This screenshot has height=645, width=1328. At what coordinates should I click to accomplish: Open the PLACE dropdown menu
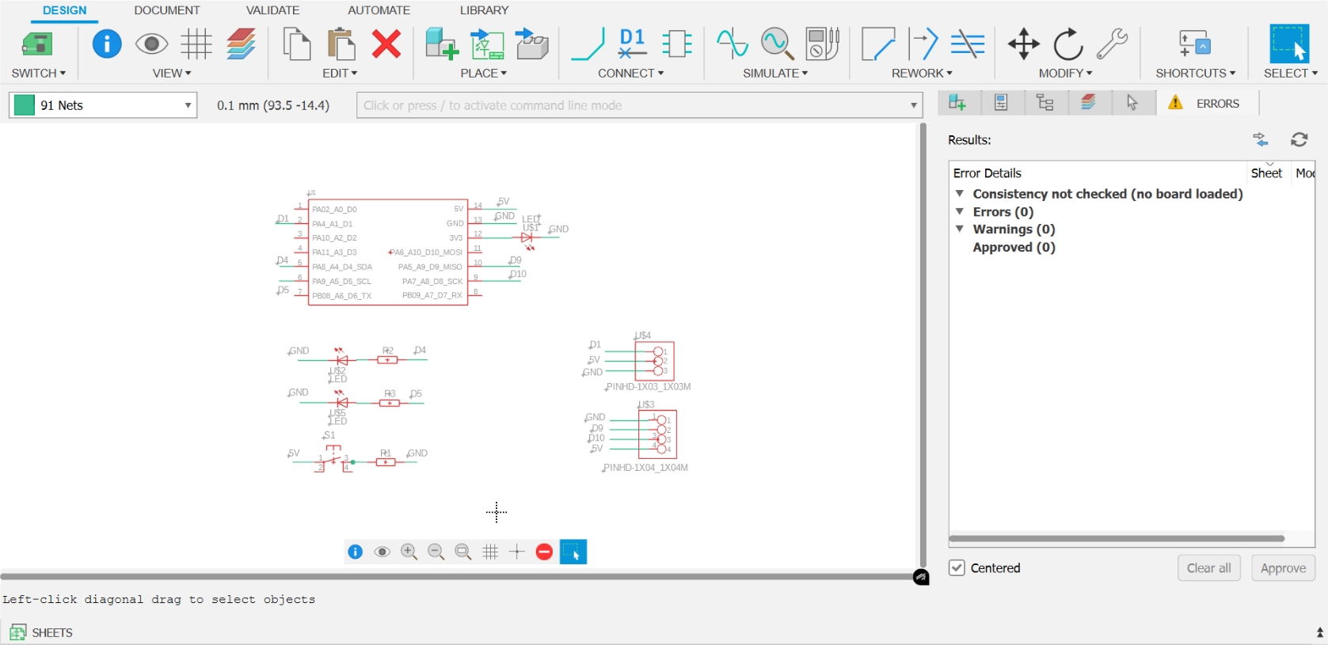click(484, 73)
